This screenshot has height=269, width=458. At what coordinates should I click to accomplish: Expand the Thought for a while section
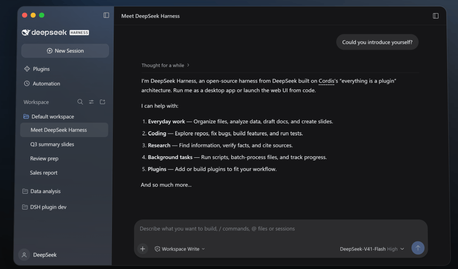tap(165, 65)
